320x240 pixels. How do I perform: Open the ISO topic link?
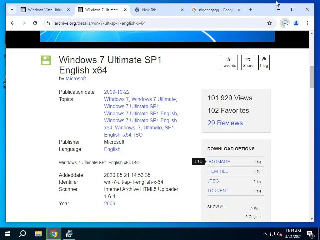point(138,135)
